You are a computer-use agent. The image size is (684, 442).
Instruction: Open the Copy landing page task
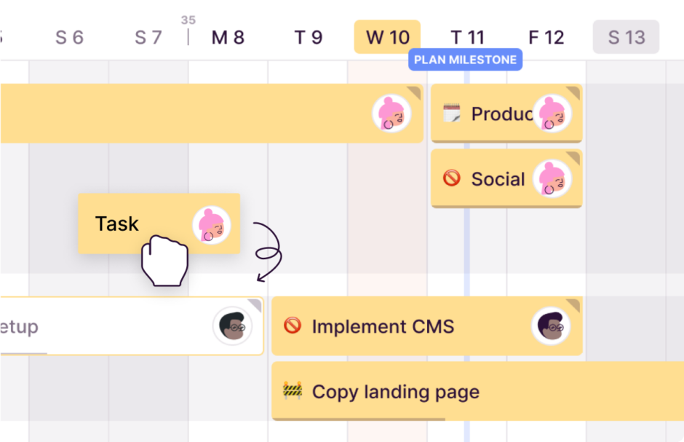click(396, 392)
